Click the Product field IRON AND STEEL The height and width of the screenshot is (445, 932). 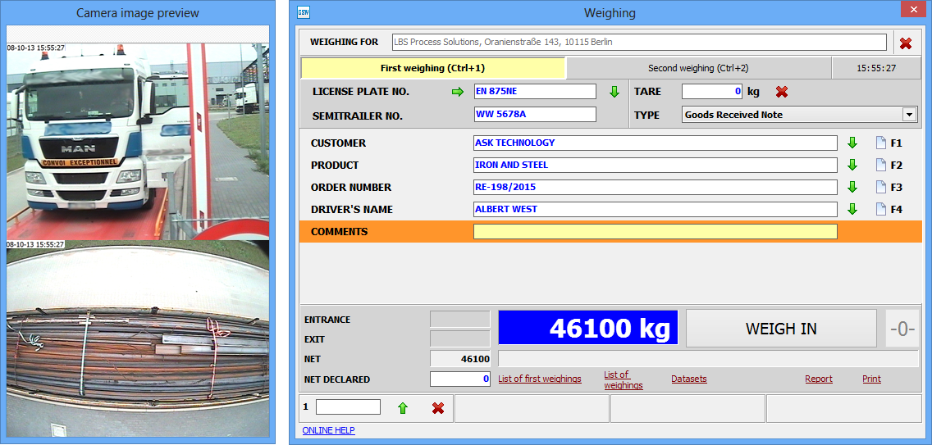pos(655,165)
